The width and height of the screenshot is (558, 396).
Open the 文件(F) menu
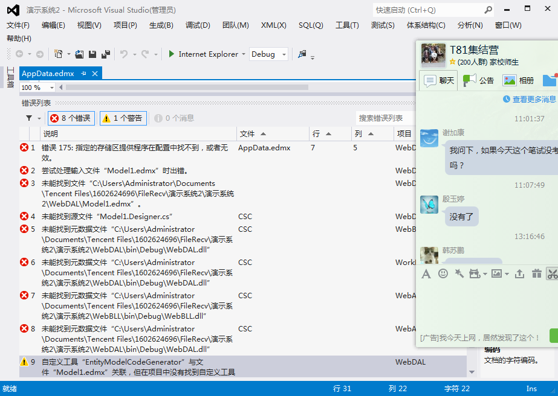coord(18,25)
